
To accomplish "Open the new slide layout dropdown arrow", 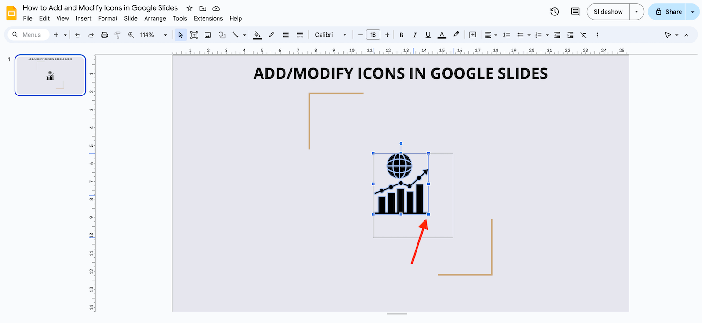I will (x=65, y=35).
